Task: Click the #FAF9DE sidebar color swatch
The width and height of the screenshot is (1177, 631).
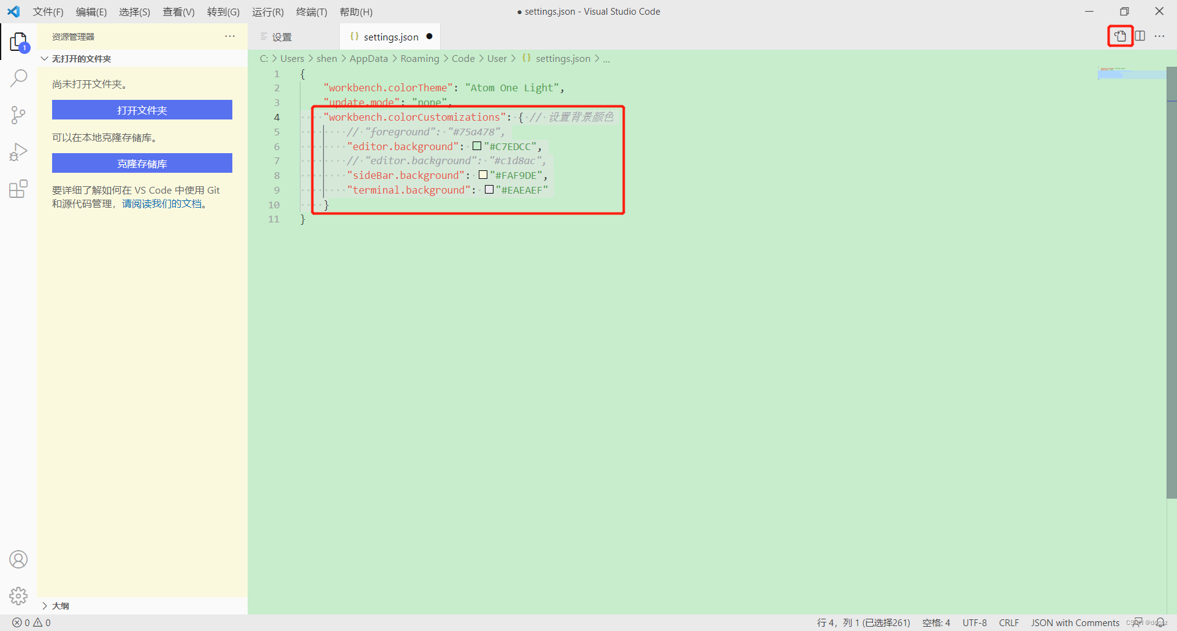Action: 483,175
